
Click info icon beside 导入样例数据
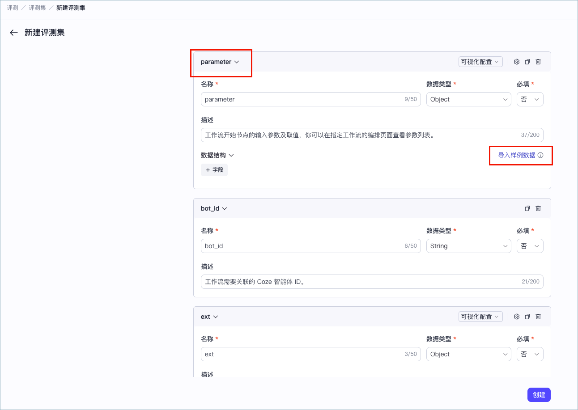point(540,155)
